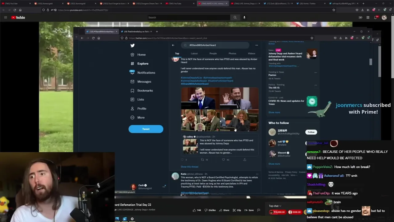Retweet the tweet using the retweet icon

click(x=203, y=160)
